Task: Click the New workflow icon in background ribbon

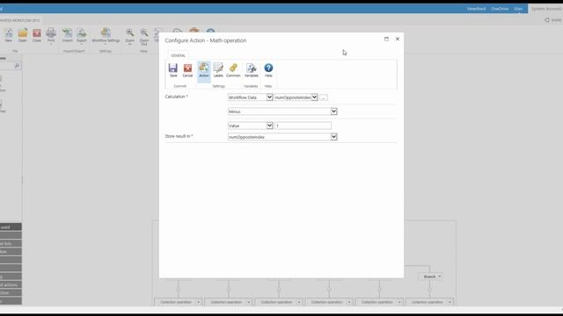Action: coord(9,35)
